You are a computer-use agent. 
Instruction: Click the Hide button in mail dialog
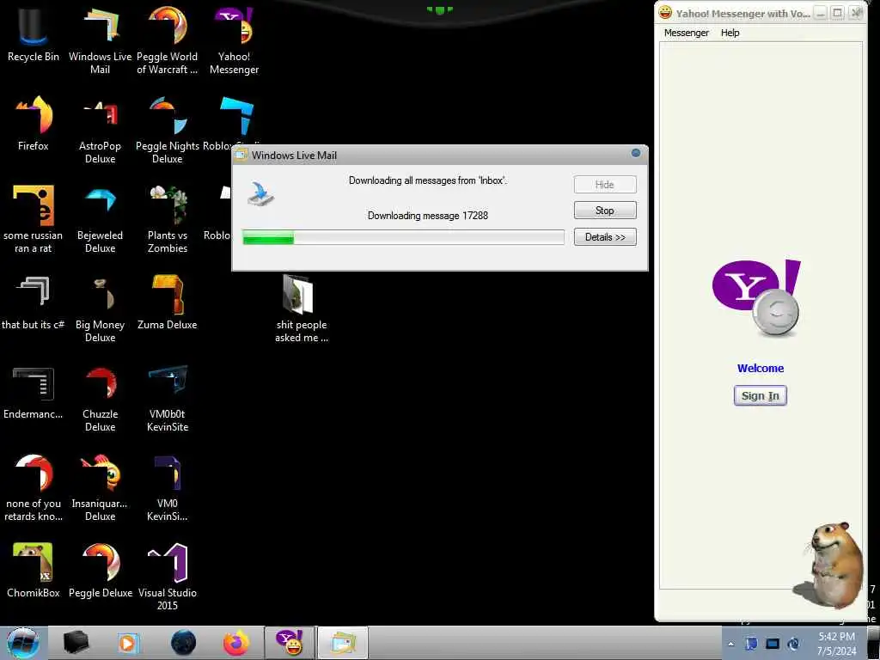click(605, 185)
